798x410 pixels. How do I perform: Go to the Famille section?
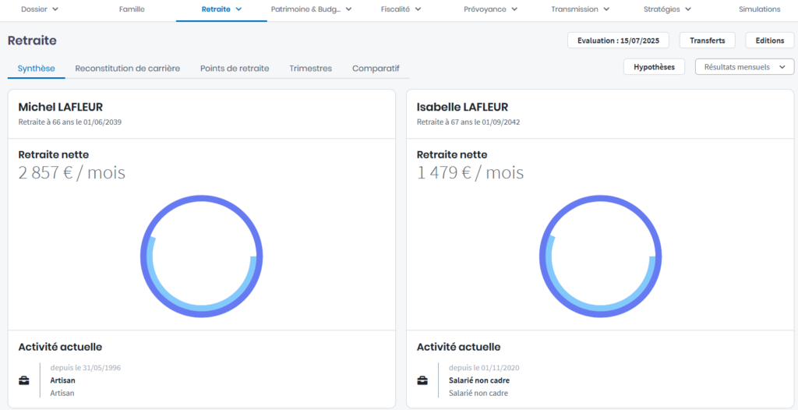tap(132, 9)
